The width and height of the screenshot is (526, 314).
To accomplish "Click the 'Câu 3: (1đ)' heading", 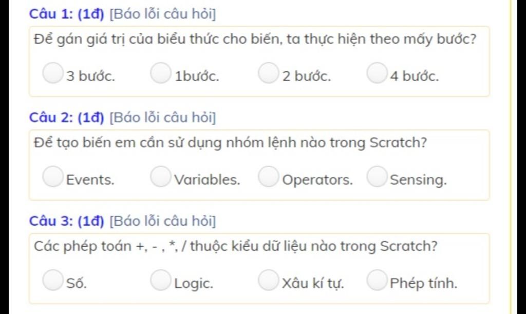I will (66, 221).
